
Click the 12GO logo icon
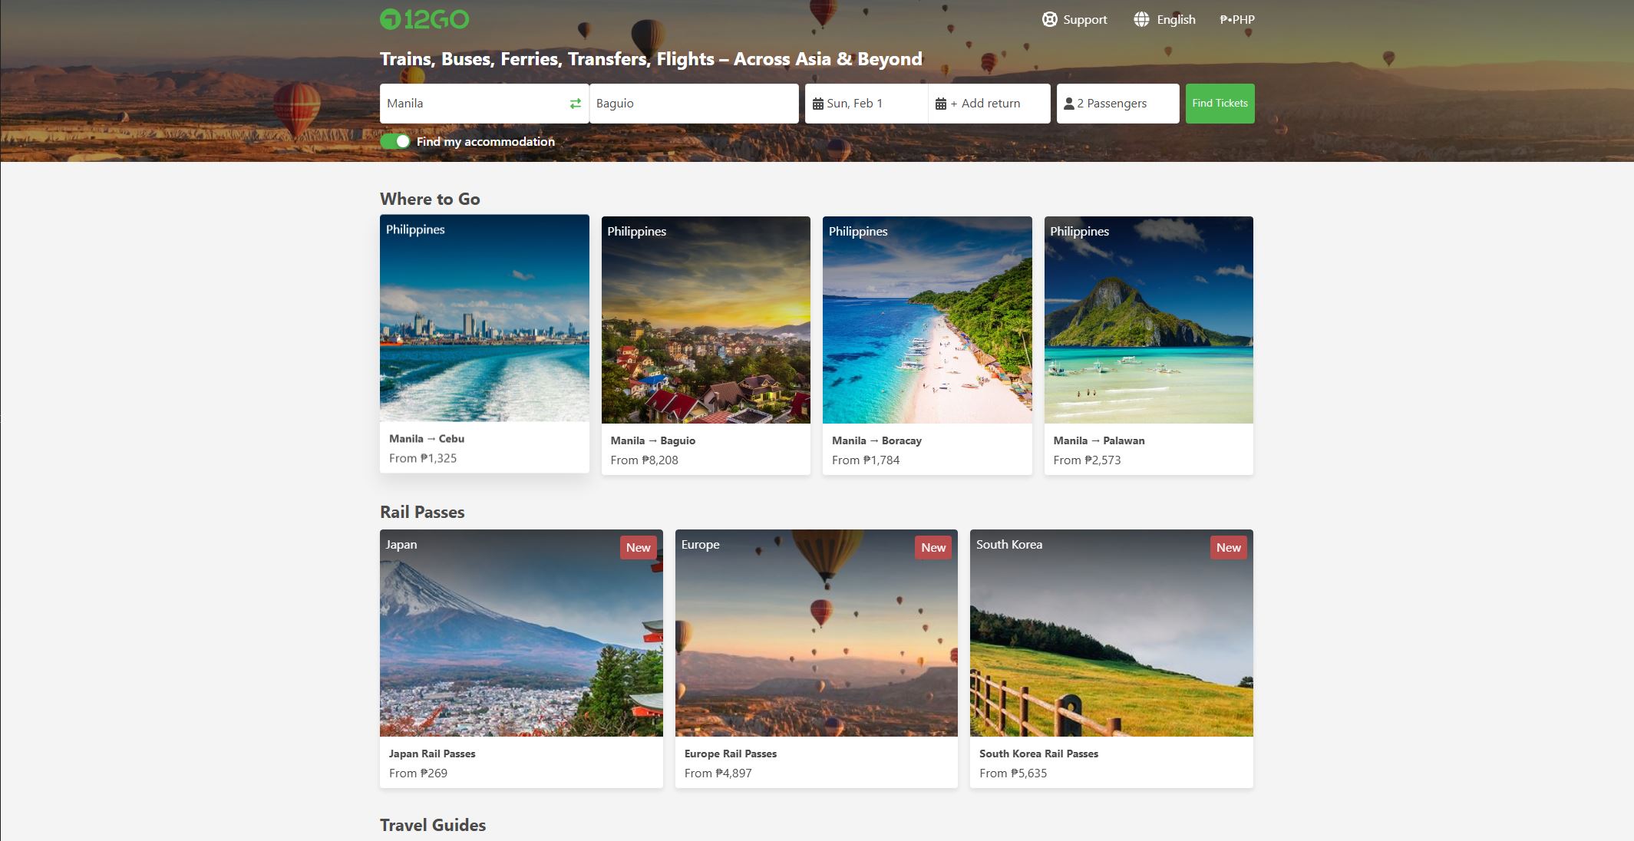pyautogui.click(x=390, y=20)
